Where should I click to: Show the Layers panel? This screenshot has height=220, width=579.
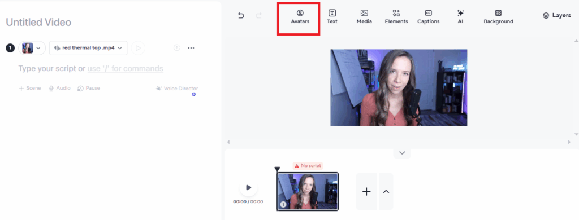[557, 15]
